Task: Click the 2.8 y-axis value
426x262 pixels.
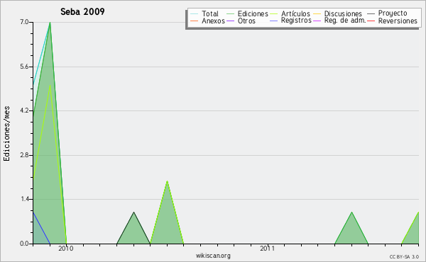Action: (x=24, y=155)
